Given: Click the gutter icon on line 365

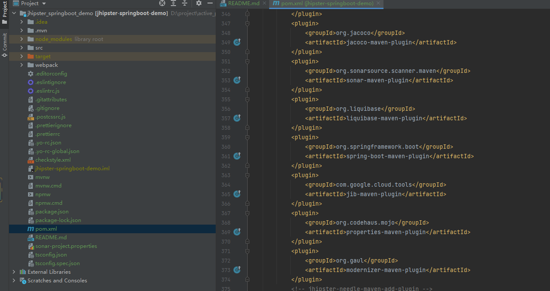Looking at the screenshot, I should [237, 194].
